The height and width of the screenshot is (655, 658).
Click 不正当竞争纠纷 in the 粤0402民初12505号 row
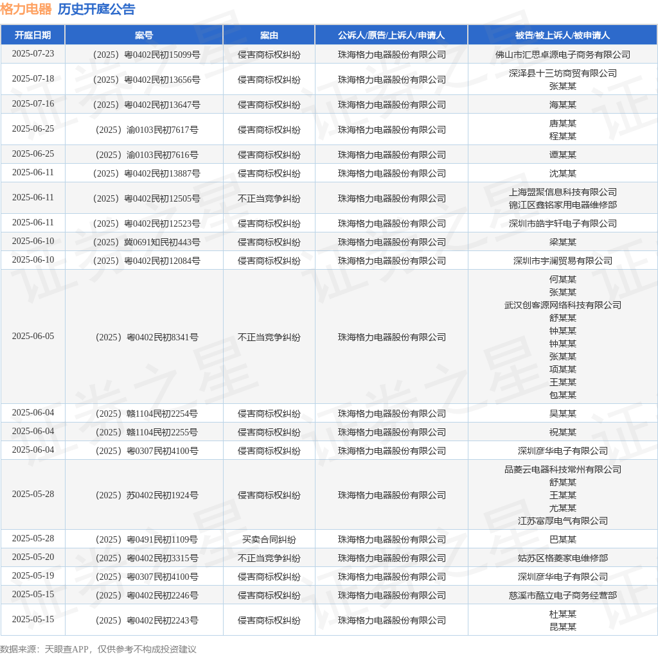(x=269, y=199)
